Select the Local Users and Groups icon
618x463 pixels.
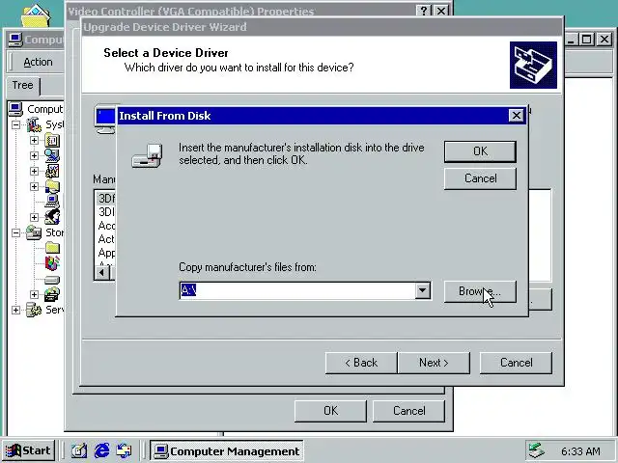coord(52,217)
